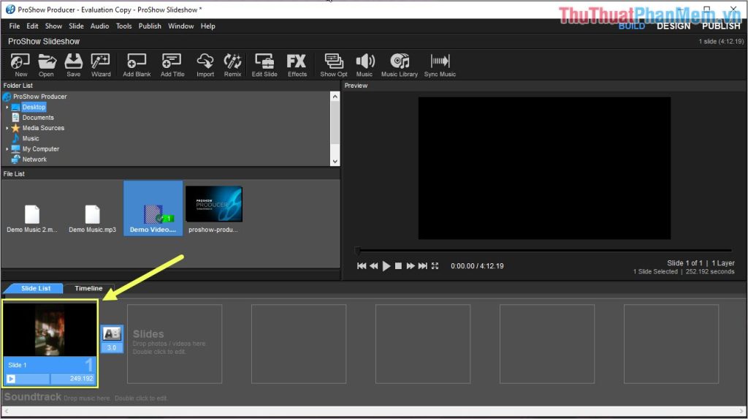Screen dimensions: 748x419
Task: Open the Window menu
Action: 181,26
